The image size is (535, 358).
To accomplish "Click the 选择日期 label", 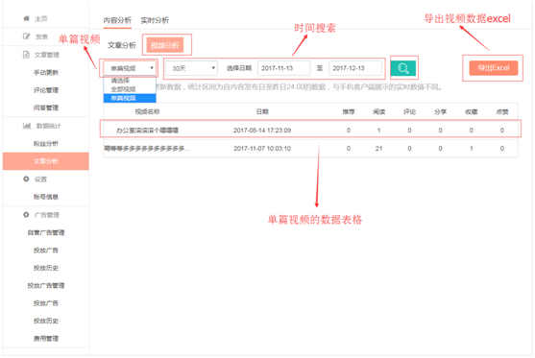I will point(239,68).
